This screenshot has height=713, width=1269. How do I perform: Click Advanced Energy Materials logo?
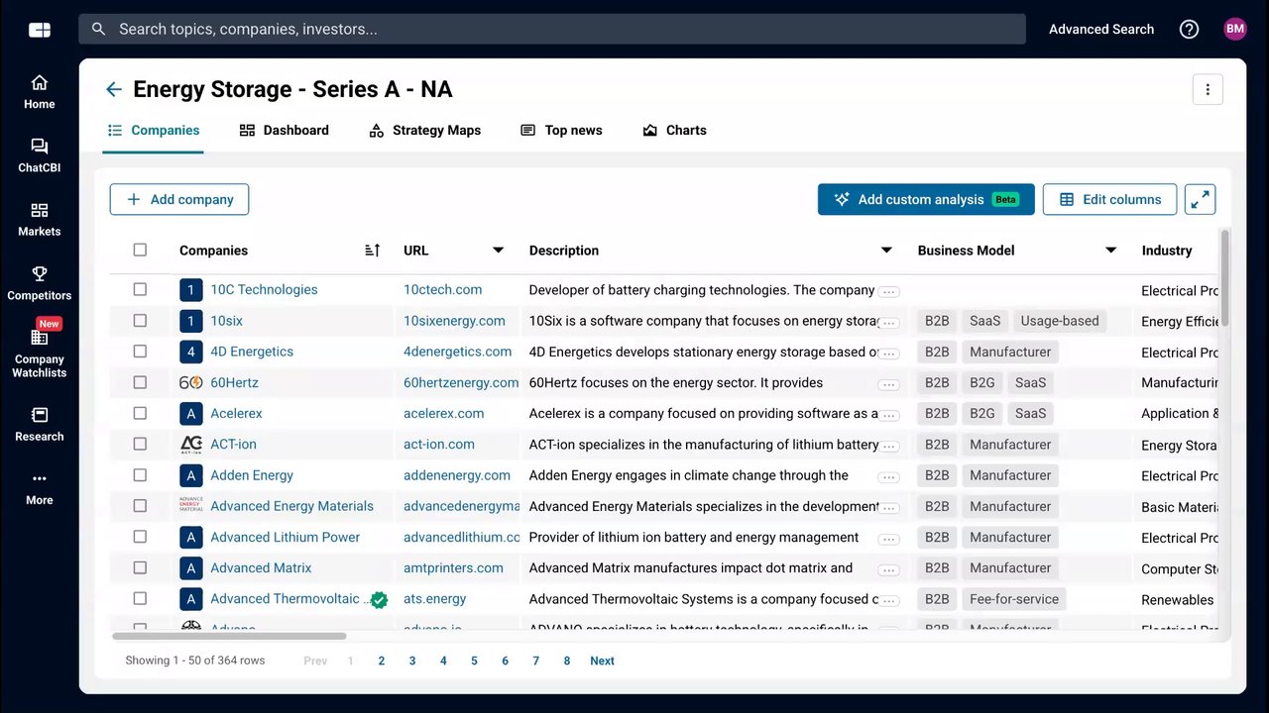191,506
